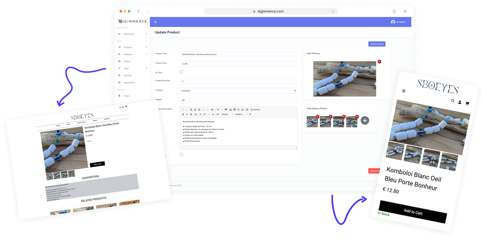Open the Μορφές styles dropdown
The height and width of the screenshot is (239, 485).
227,114
